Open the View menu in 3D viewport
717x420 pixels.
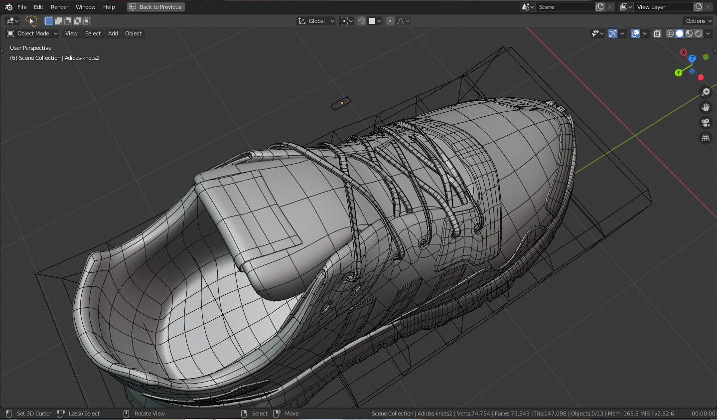point(71,33)
